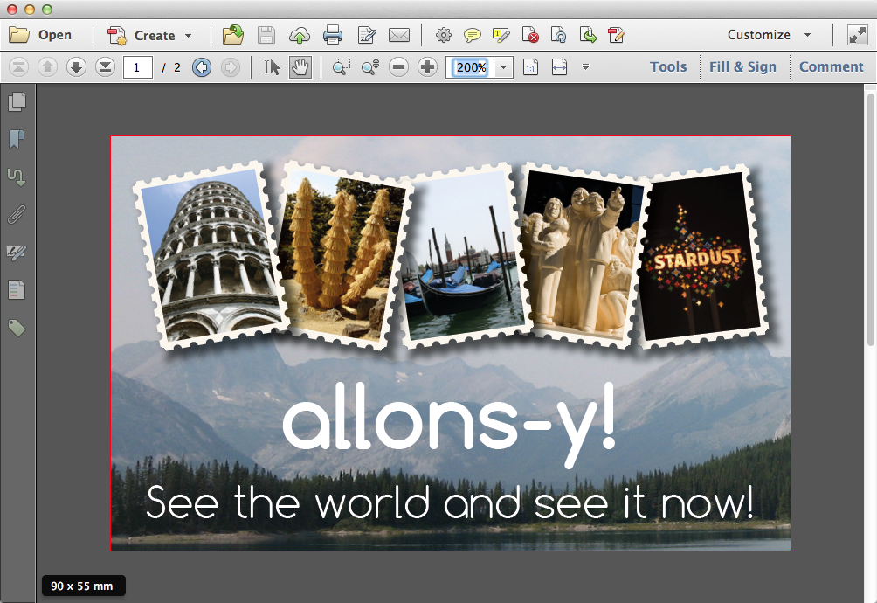
Task: Select the yellow sticky note comment tool
Action: pyautogui.click(x=473, y=35)
